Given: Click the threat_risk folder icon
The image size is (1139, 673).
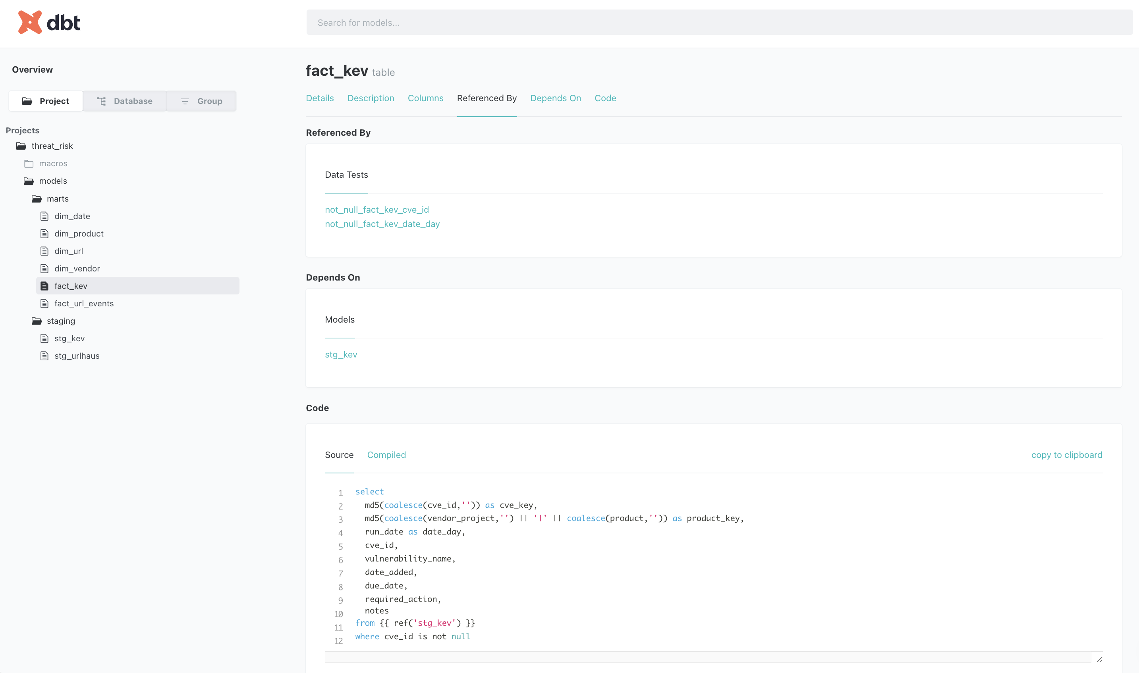Looking at the screenshot, I should 21,146.
